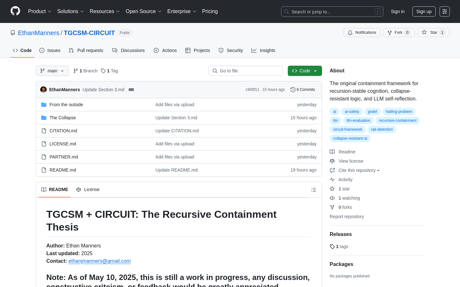460x287 pixels.
Task: Switch to the Actions tab
Action: pos(165,50)
